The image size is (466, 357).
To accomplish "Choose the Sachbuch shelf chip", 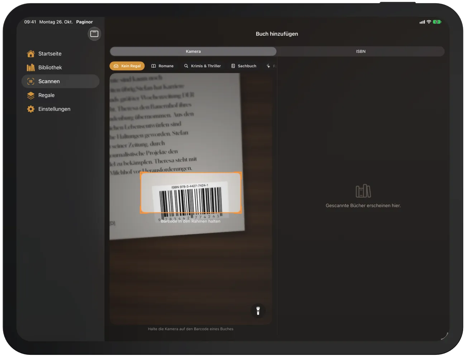I will click(244, 66).
